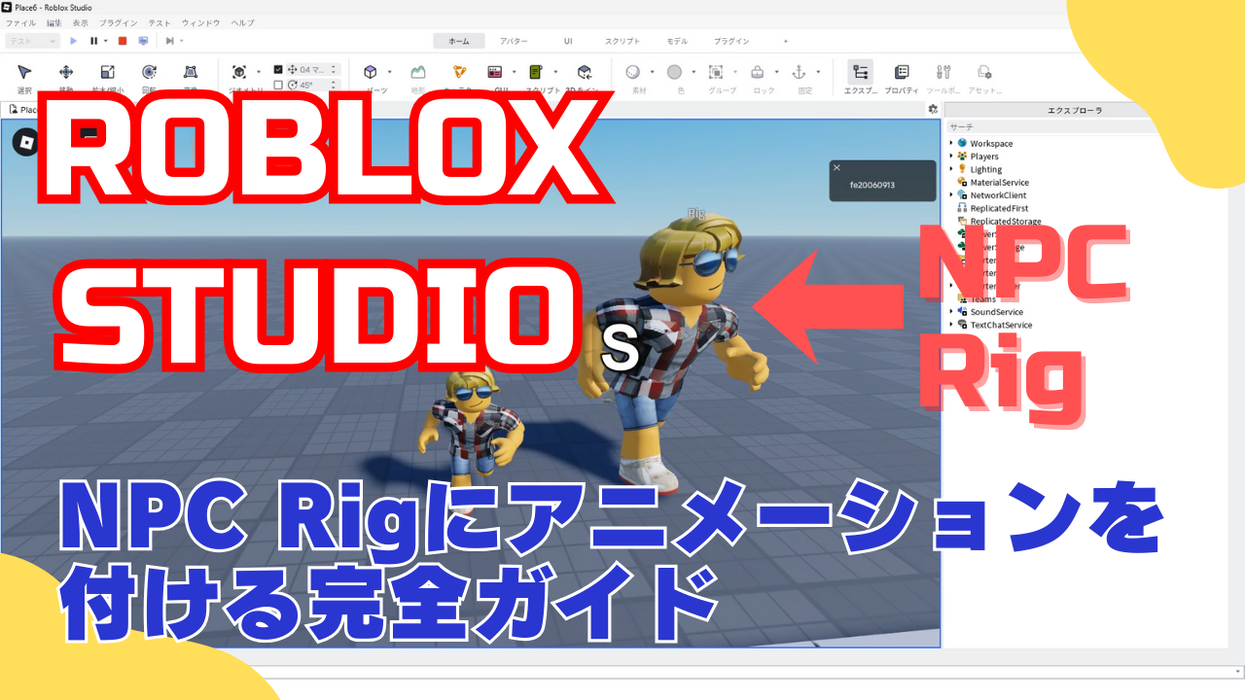Expand the NetworkClient tree node
Image resolution: width=1245 pixels, height=700 pixels.
click(950, 194)
